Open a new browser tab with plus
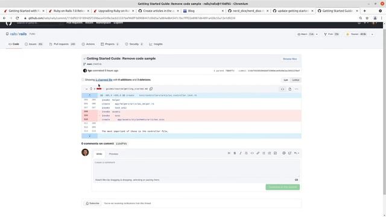The width and height of the screenshot is (386, 217). click(x=364, y=11)
